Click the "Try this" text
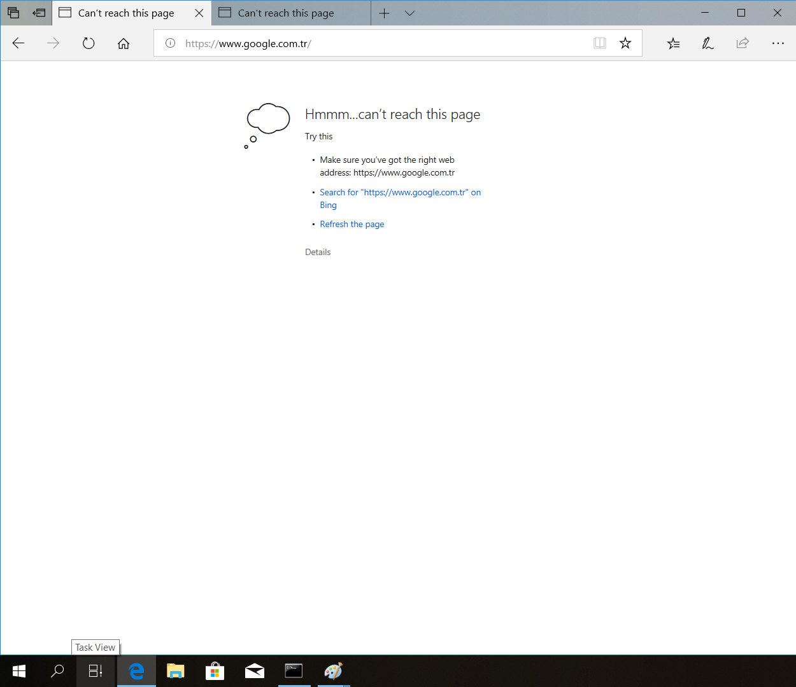Screen dimensions: 796x687 click(x=318, y=136)
